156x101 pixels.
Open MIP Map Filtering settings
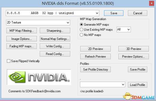click(x=21, y=31)
